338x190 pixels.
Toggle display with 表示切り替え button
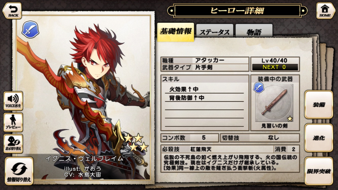tap(13, 144)
